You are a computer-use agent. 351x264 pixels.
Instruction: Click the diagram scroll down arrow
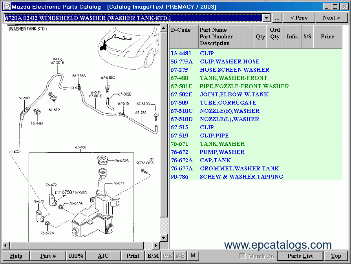click(164, 238)
